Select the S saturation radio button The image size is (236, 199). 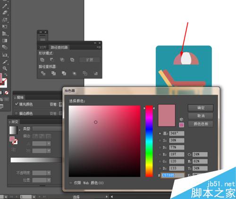pos(160,141)
